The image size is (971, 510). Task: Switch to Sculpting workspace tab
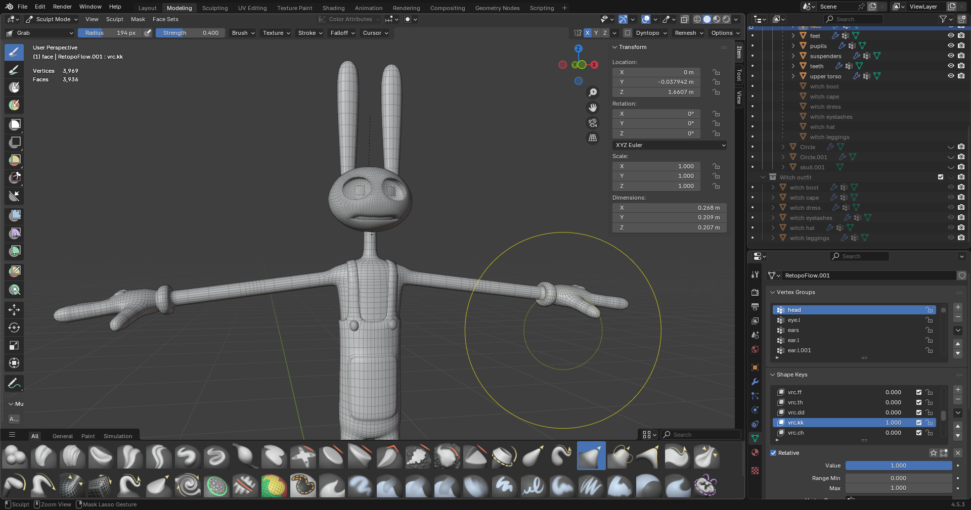(x=215, y=8)
